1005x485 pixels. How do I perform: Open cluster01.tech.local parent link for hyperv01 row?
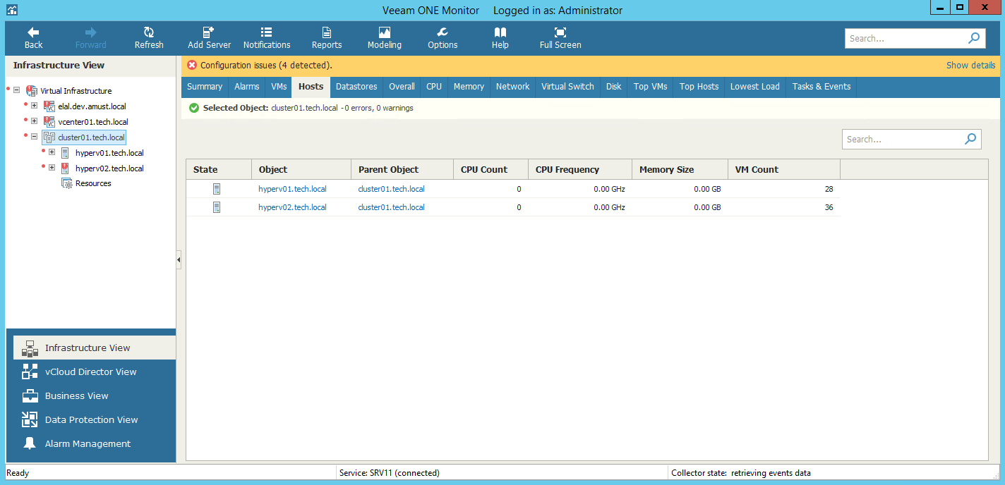[x=392, y=189]
